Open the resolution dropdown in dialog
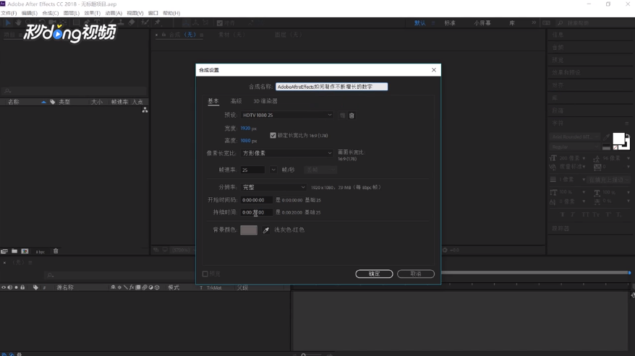This screenshot has width=635, height=356. coord(273,187)
